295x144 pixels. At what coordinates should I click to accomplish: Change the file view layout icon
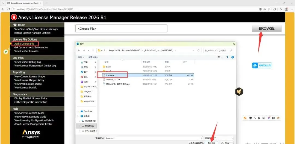219,57
